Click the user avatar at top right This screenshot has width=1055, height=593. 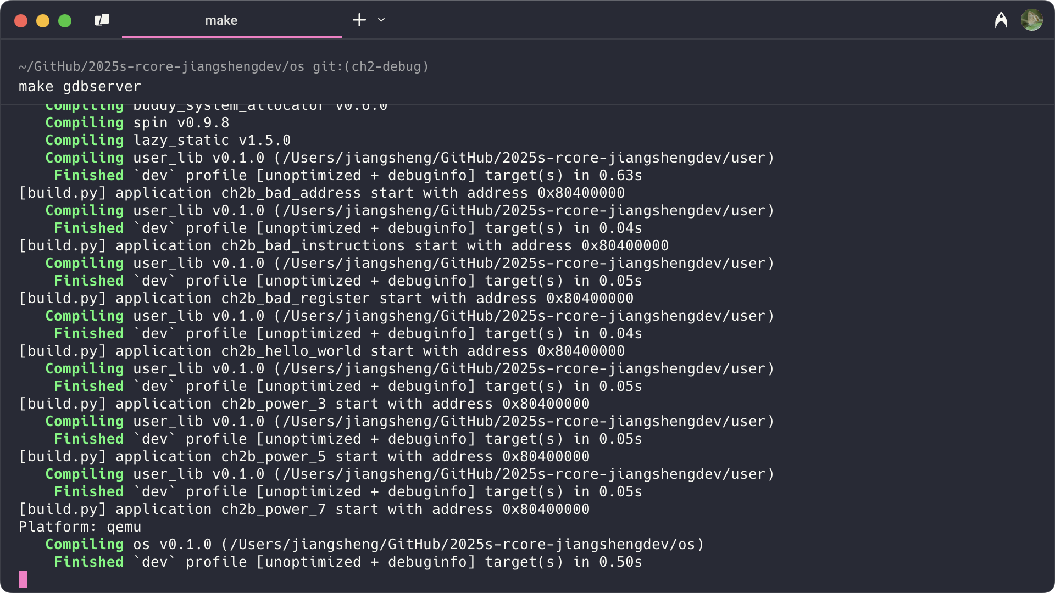(1031, 20)
